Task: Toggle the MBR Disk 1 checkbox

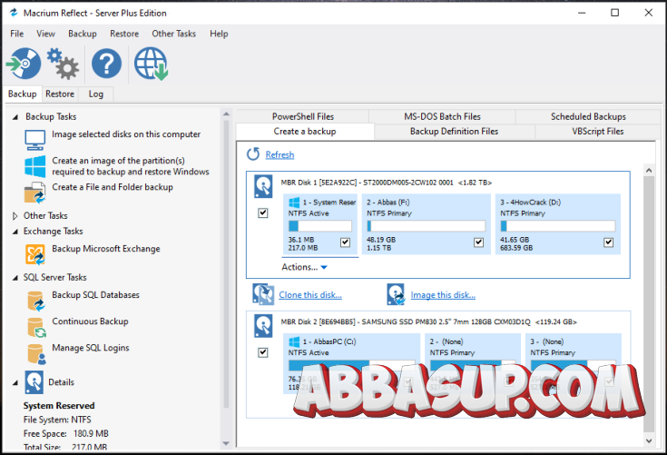Action: pyautogui.click(x=263, y=213)
